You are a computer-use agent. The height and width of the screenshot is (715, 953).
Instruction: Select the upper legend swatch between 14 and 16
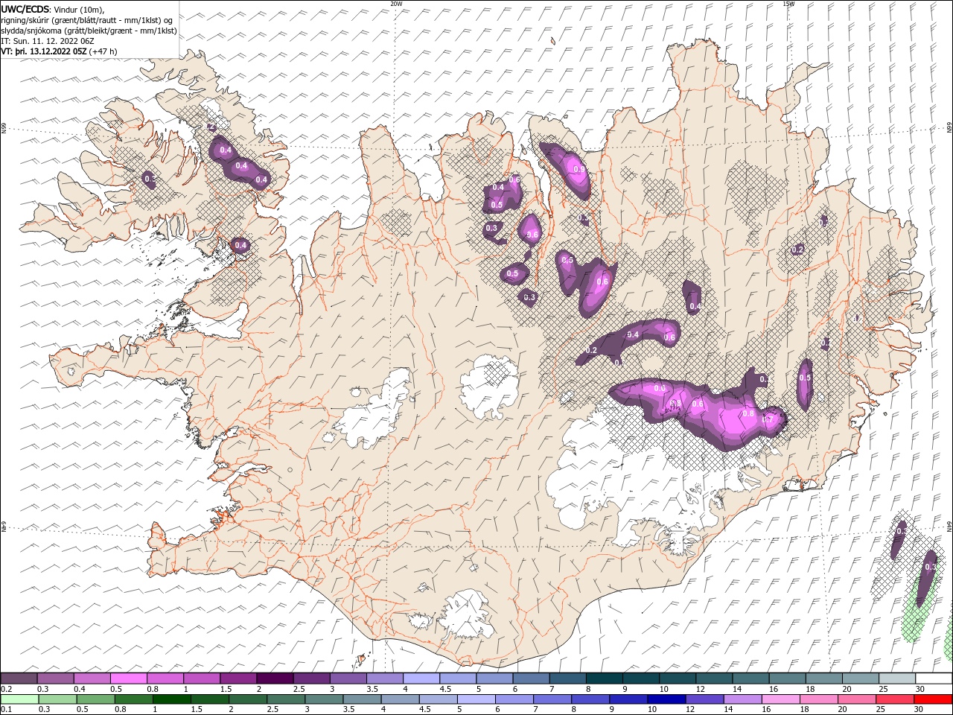coord(750,679)
